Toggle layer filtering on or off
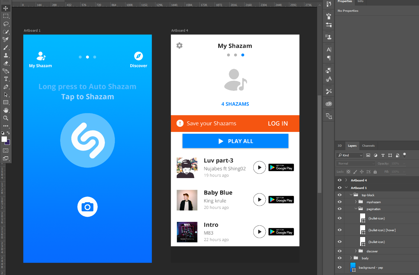 404,155
